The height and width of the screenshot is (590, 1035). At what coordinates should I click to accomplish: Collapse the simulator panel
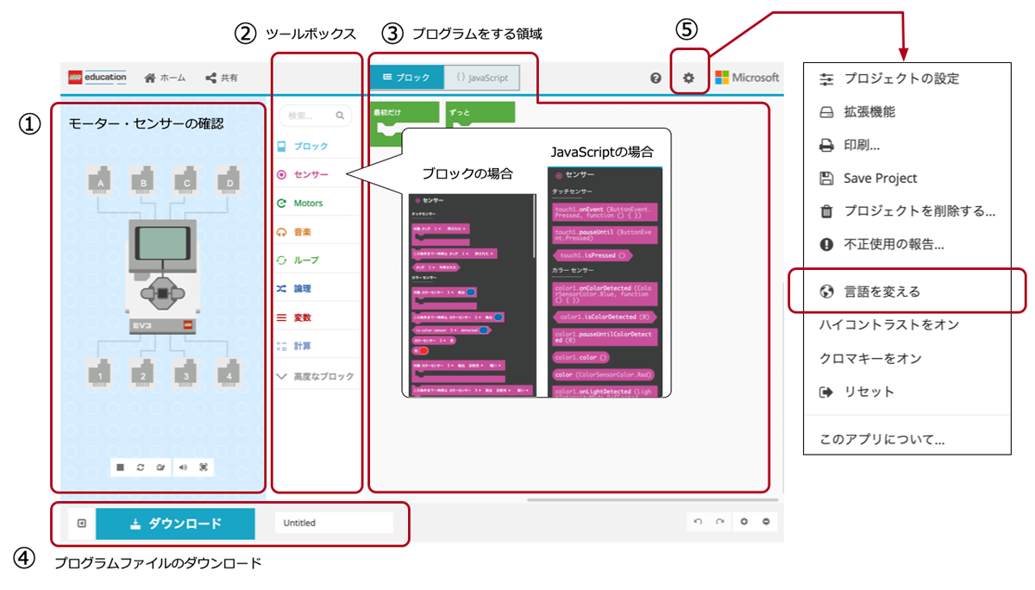coord(81,523)
